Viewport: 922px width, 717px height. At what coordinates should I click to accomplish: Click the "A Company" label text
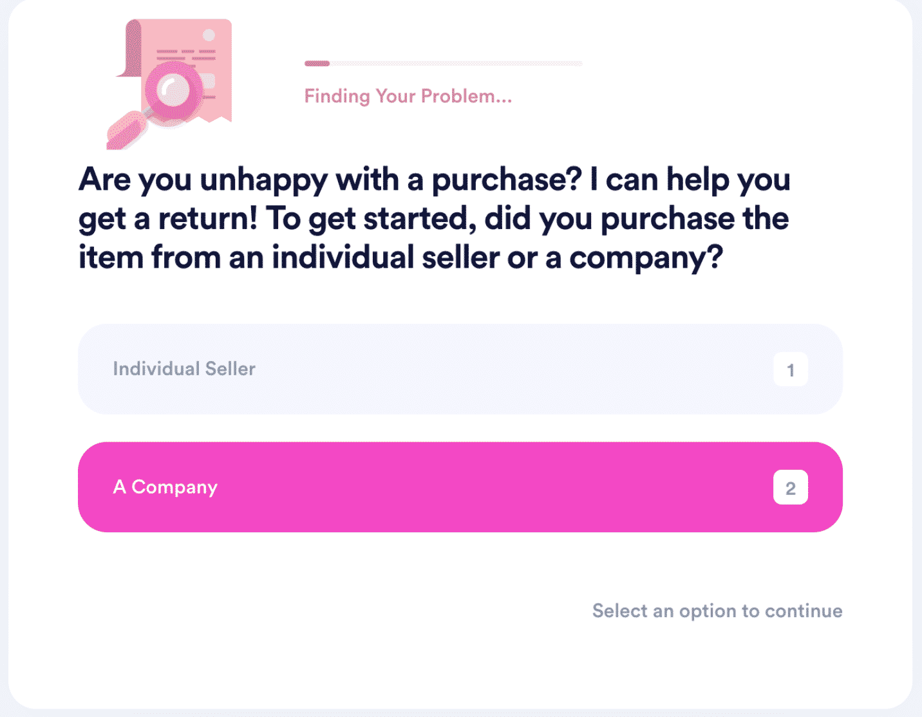click(x=165, y=488)
